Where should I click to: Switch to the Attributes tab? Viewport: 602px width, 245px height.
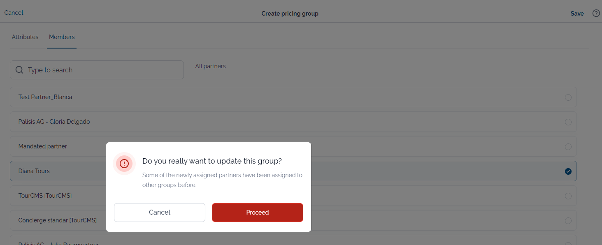click(25, 37)
